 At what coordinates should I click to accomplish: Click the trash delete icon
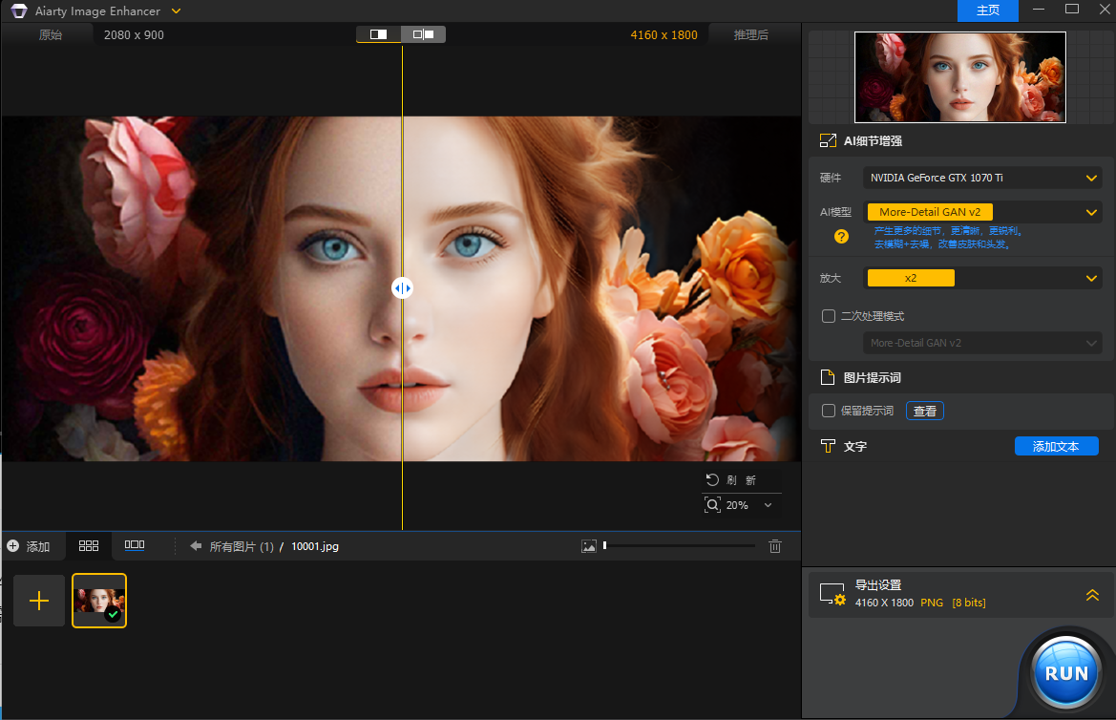[775, 546]
